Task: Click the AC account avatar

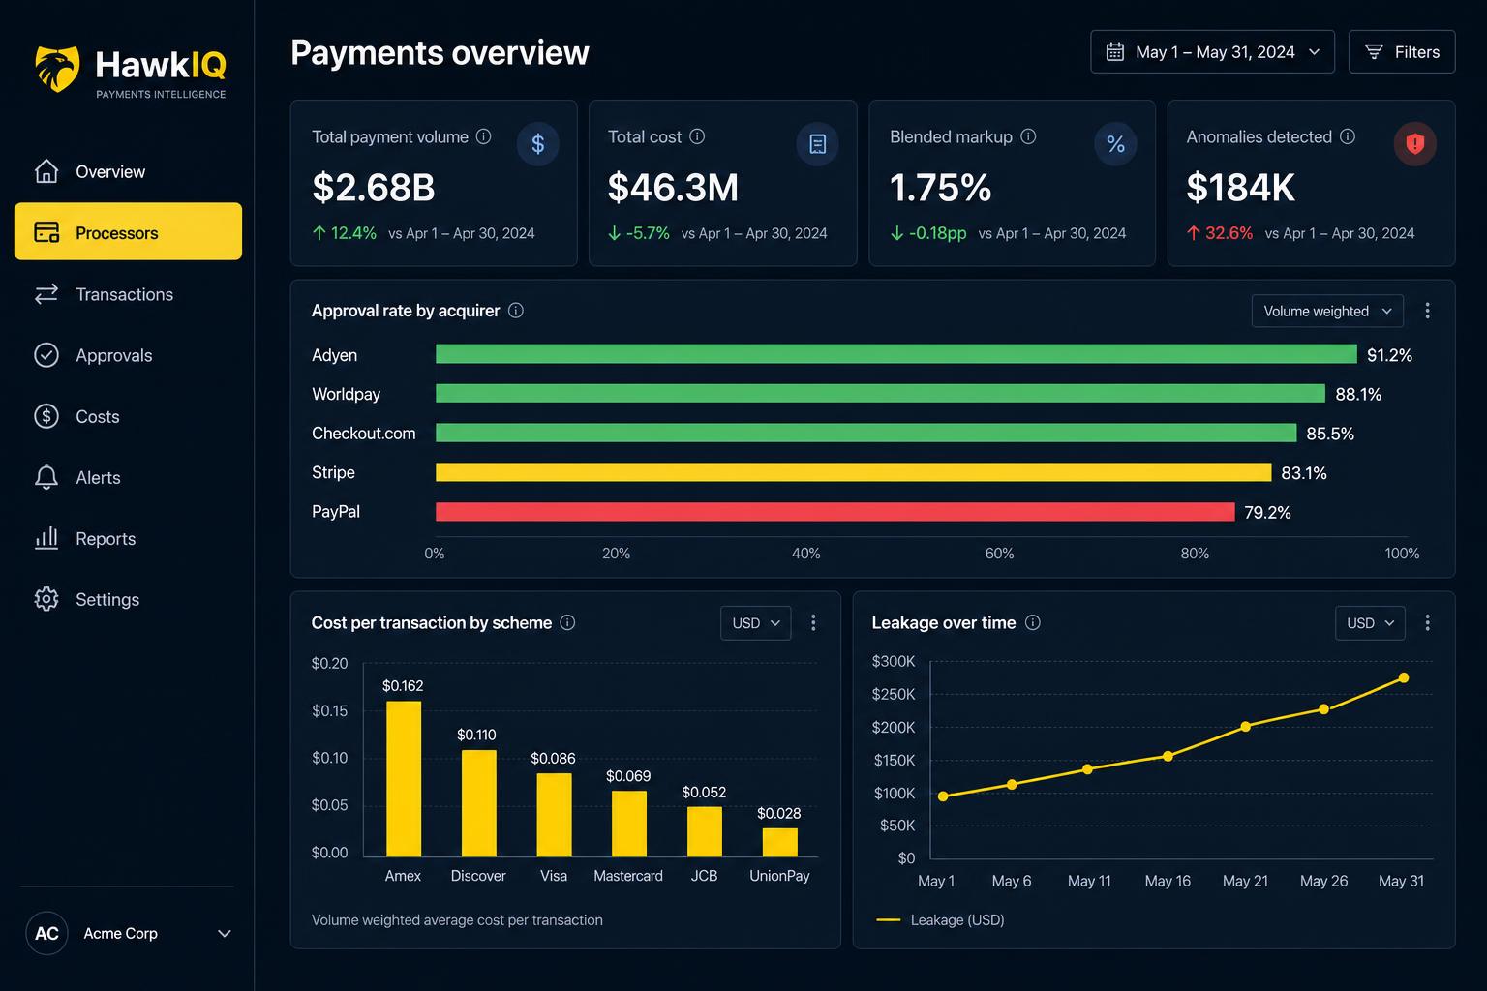Action: point(46,933)
